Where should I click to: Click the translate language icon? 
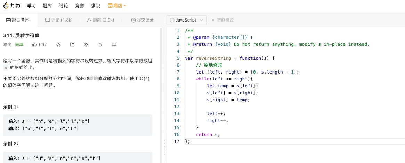coord(86,45)
